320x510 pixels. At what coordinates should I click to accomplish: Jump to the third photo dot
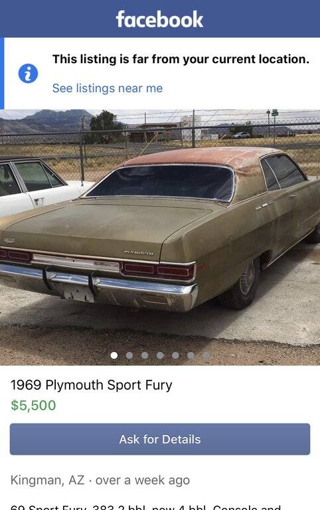145,355
